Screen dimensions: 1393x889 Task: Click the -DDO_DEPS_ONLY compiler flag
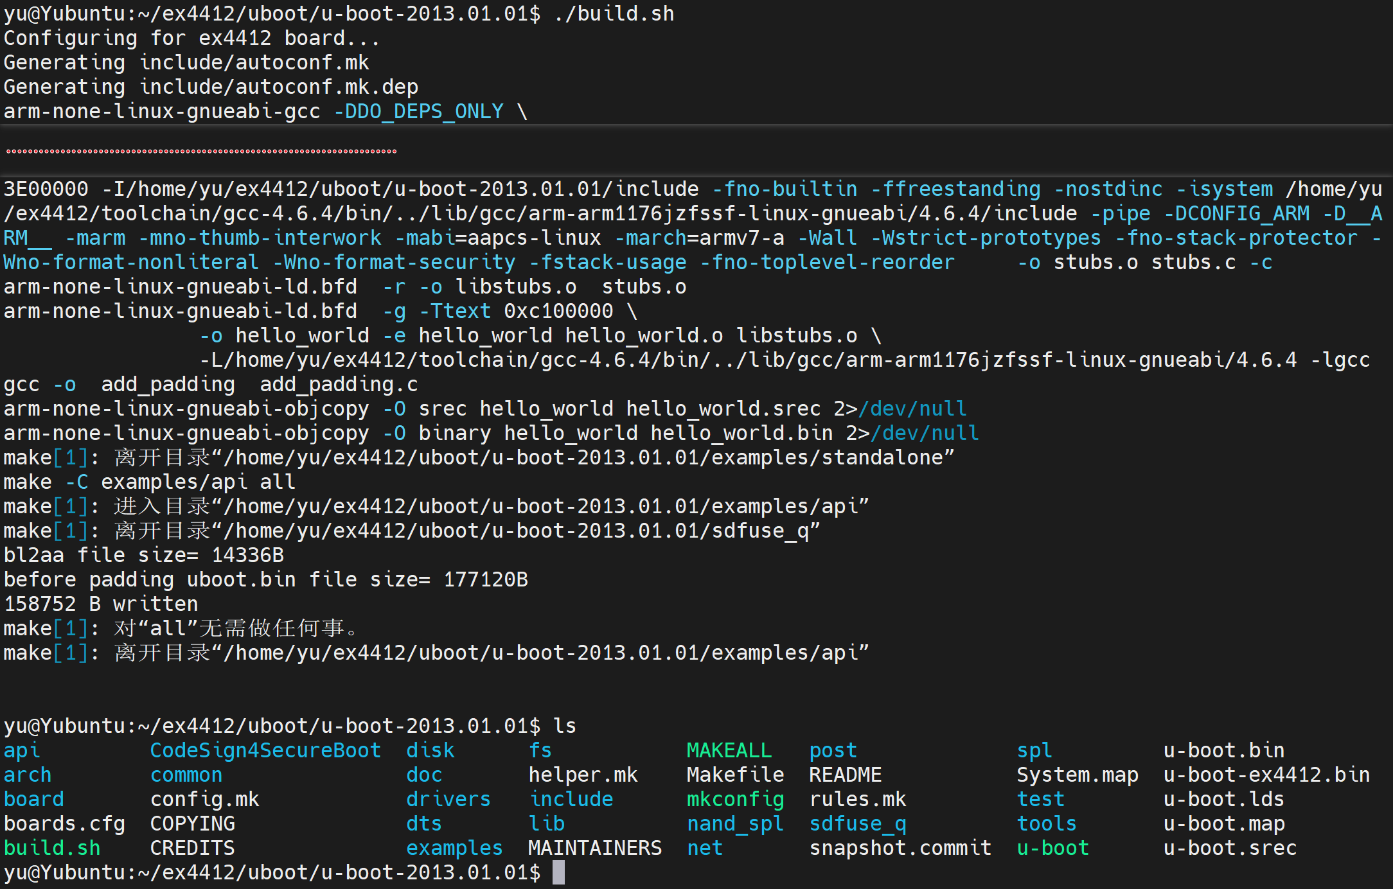click(x=418, y=112)
